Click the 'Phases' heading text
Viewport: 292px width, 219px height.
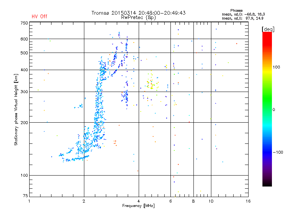point(236,11)
